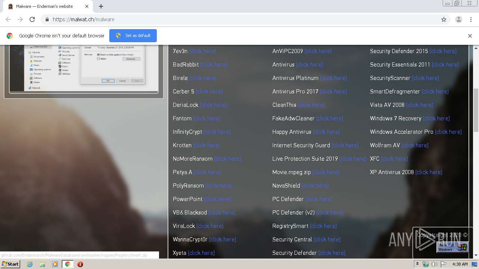Download SmartDefragmenter via click here
Viewport: 479px width, 269px height.
[x=435, y=92]
